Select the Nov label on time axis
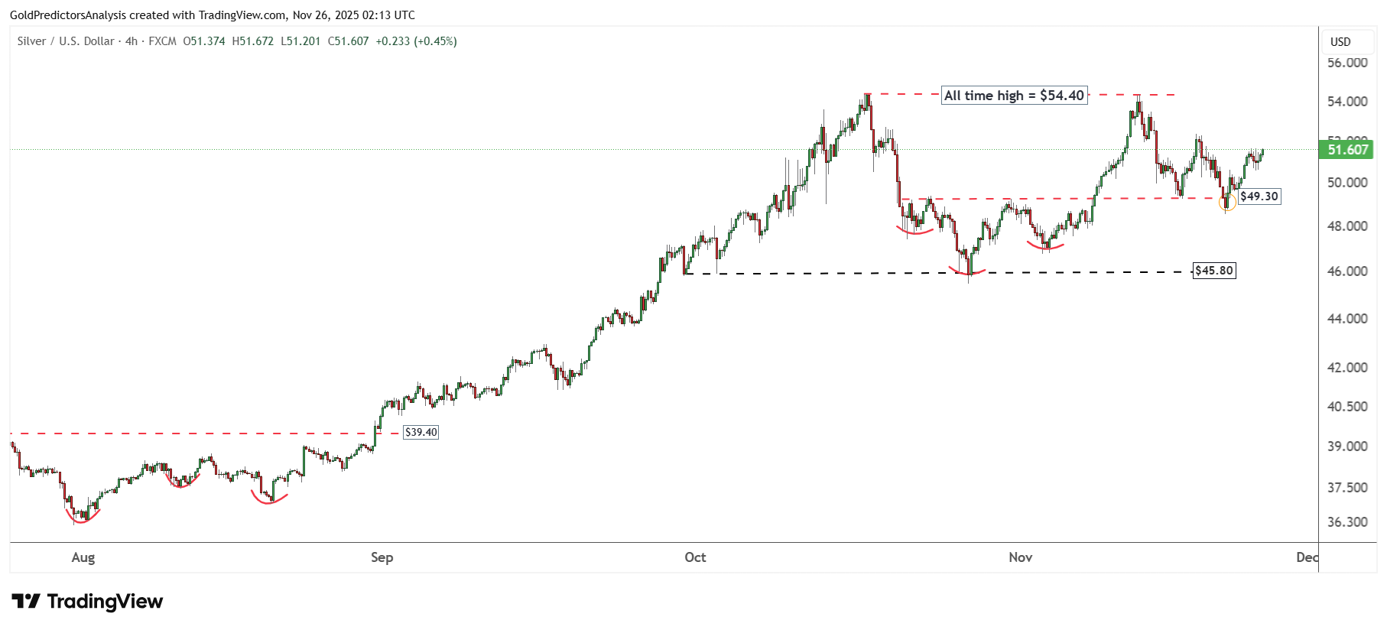 coord(1020,557)
